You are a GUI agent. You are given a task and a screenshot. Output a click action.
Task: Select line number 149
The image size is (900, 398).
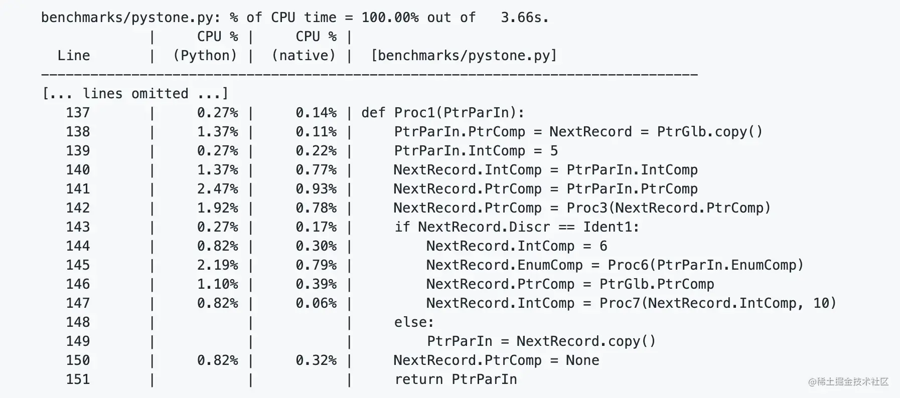point(78,341)
